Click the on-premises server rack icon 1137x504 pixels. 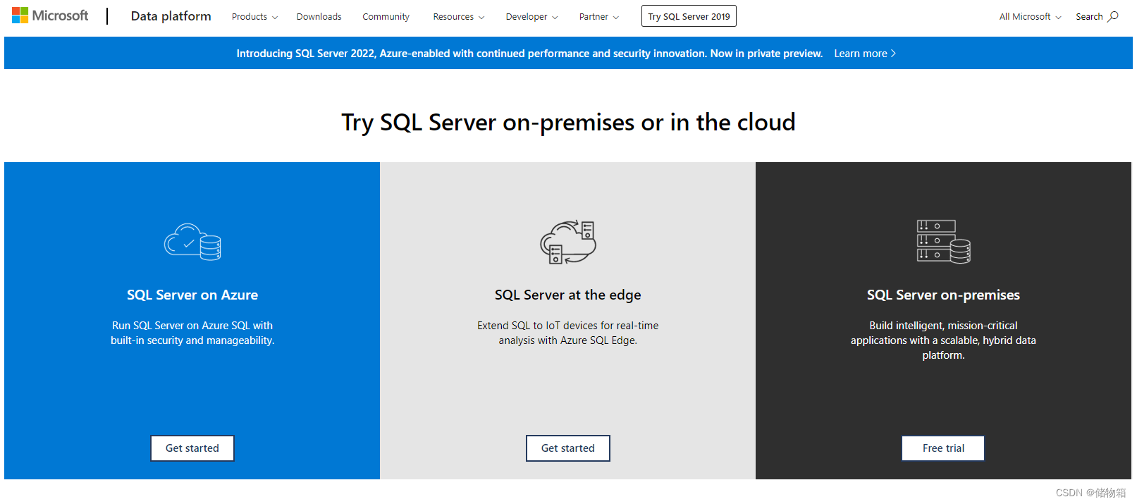943,241
